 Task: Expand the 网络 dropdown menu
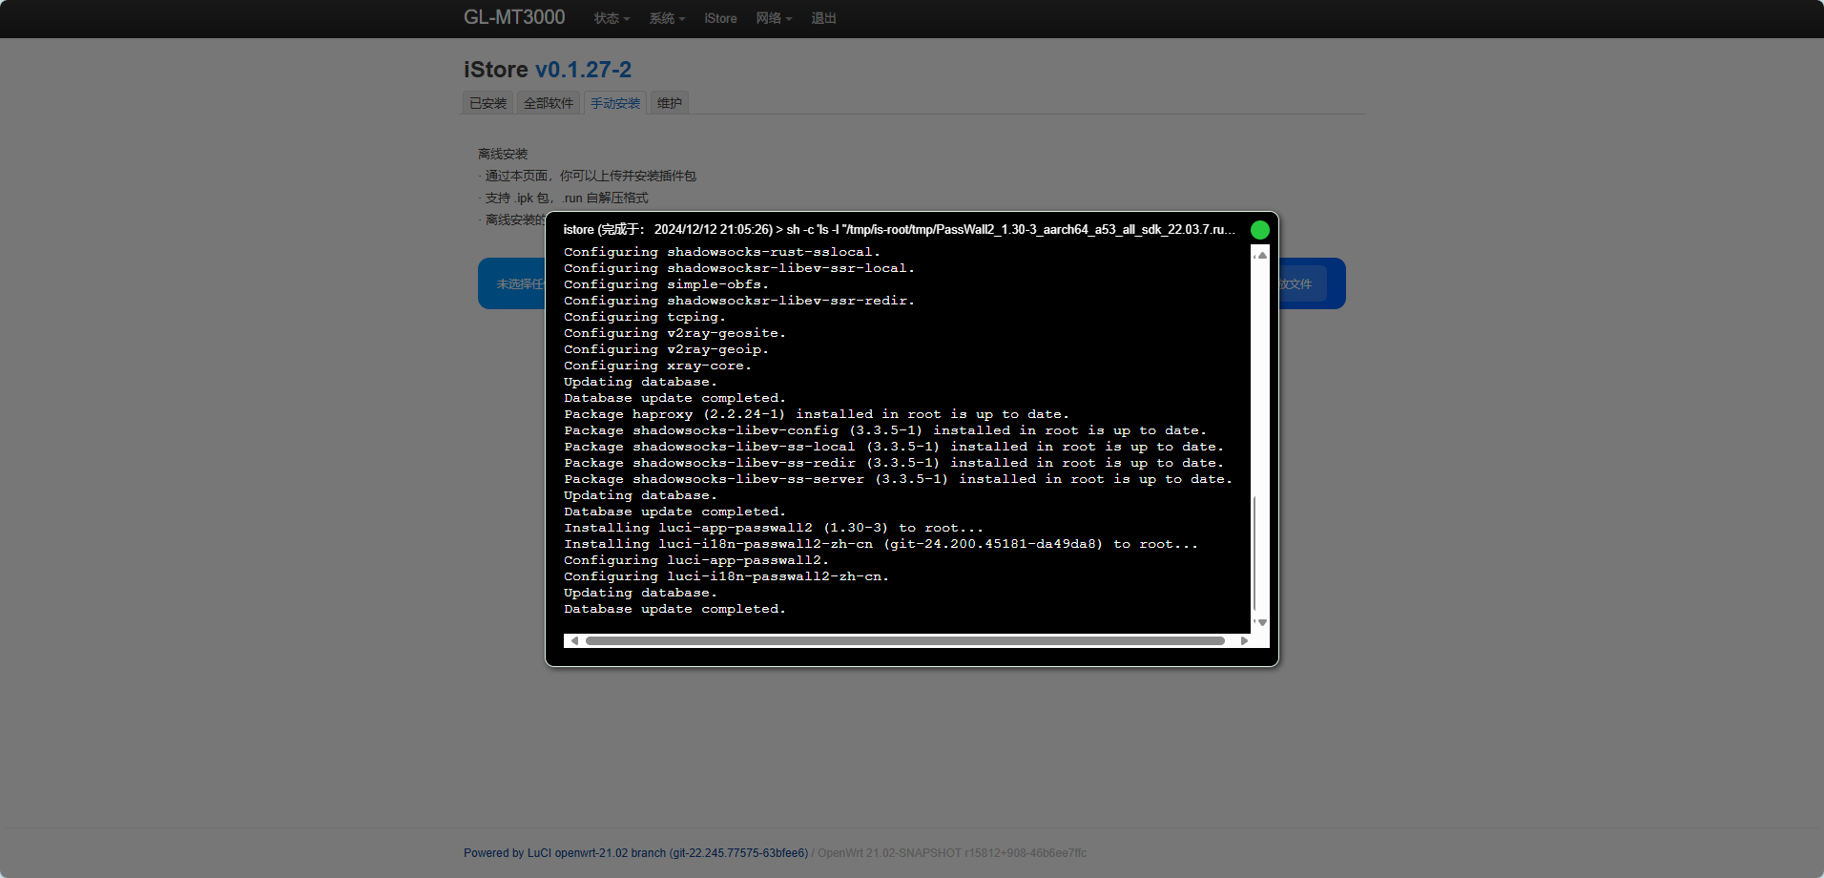coord(774,19)
